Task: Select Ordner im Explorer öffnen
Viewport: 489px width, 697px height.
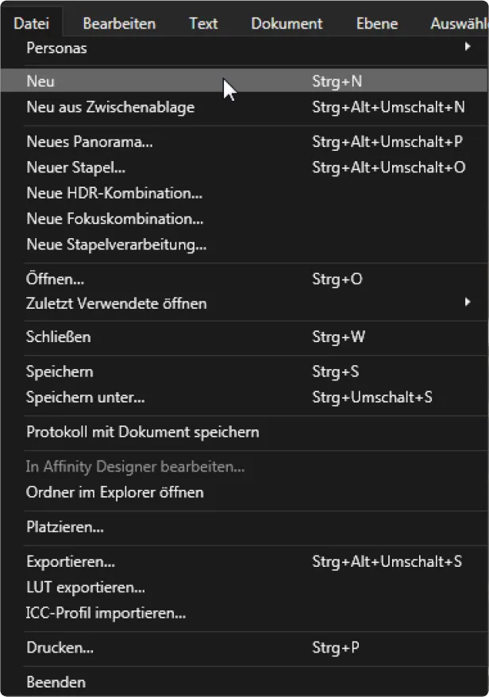Action: (115, 493)
